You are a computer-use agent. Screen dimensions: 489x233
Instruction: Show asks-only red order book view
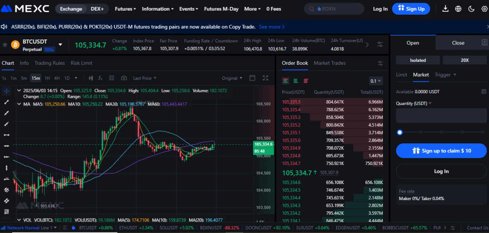click(x=306, y=81)
